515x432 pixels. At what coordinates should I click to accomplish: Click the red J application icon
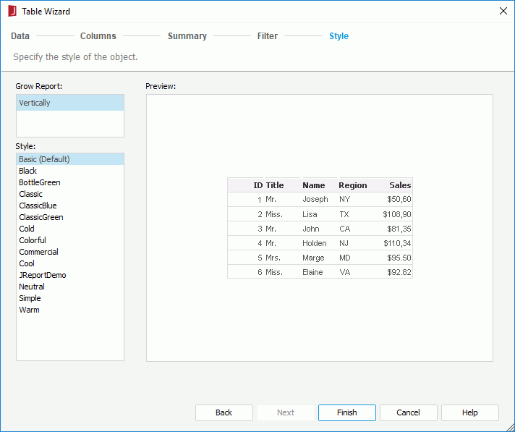pos(12,11)
